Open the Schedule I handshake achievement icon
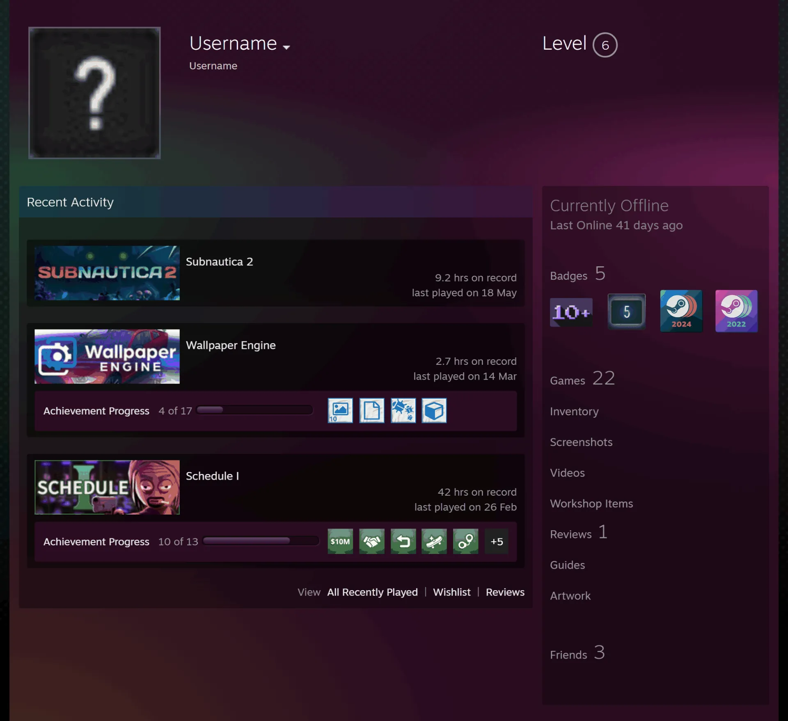Image resolution: width=788 pixels, height=721 pixels. pos(372,541)
